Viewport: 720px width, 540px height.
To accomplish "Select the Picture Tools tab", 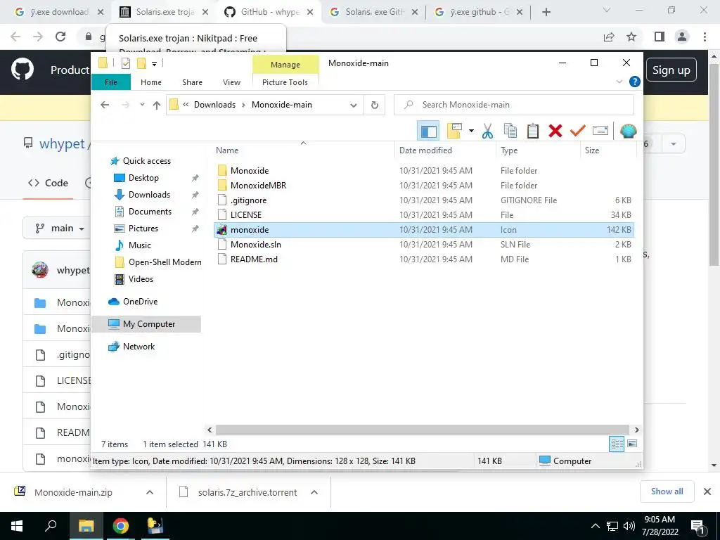I will (285, 82).
